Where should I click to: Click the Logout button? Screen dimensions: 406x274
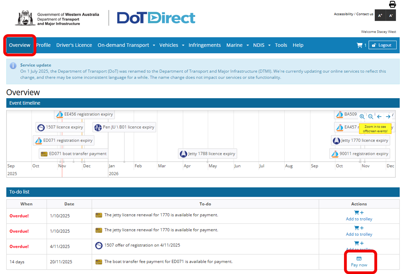(382, 45)
